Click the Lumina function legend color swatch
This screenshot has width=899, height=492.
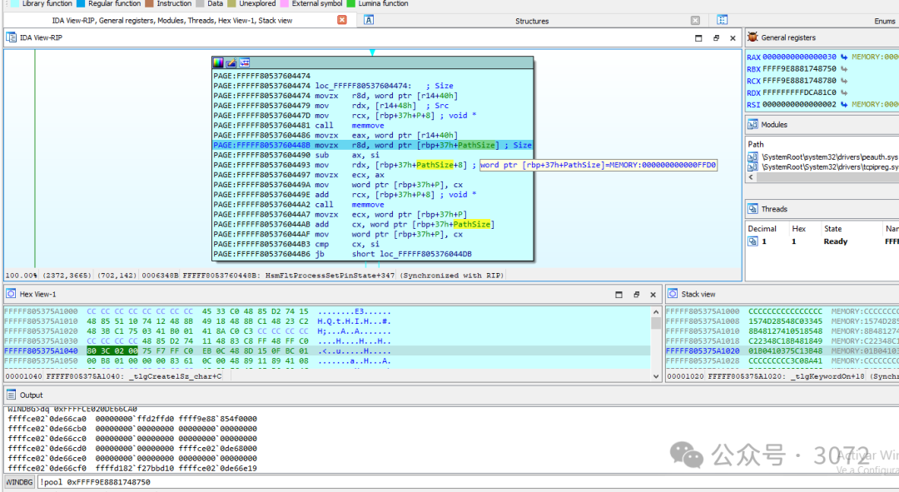(x=351, y=3)
